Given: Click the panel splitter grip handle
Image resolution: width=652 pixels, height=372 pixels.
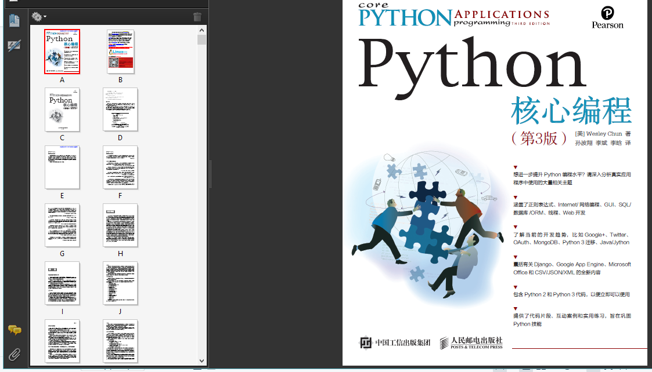Looking at the screenshot, I should [210, 174].
